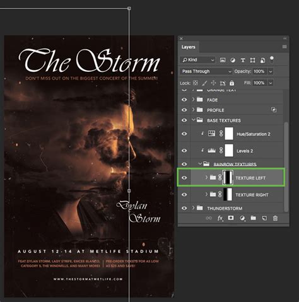Collapse the panel with double-arrow icon
The image size is (299, 302).
point(284,38)
